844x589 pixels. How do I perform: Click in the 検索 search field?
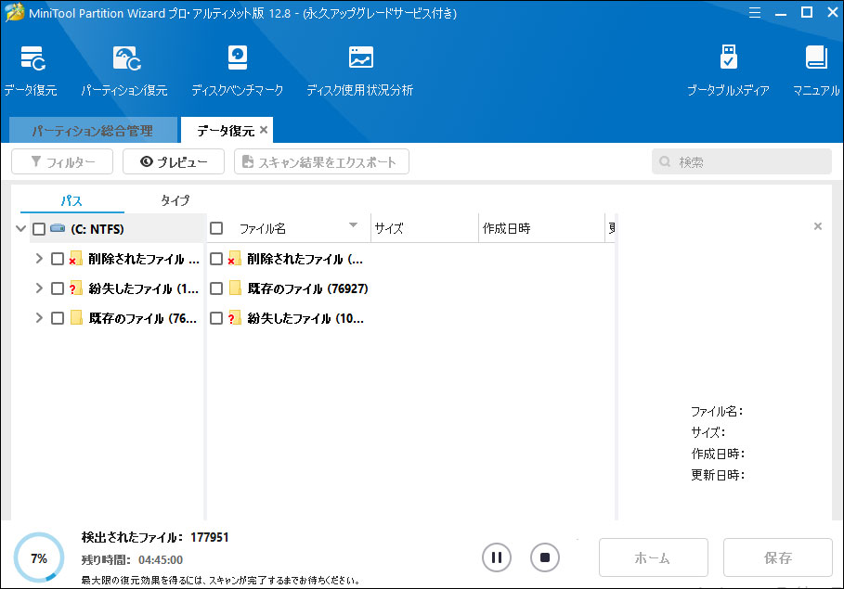coord(742,161)
